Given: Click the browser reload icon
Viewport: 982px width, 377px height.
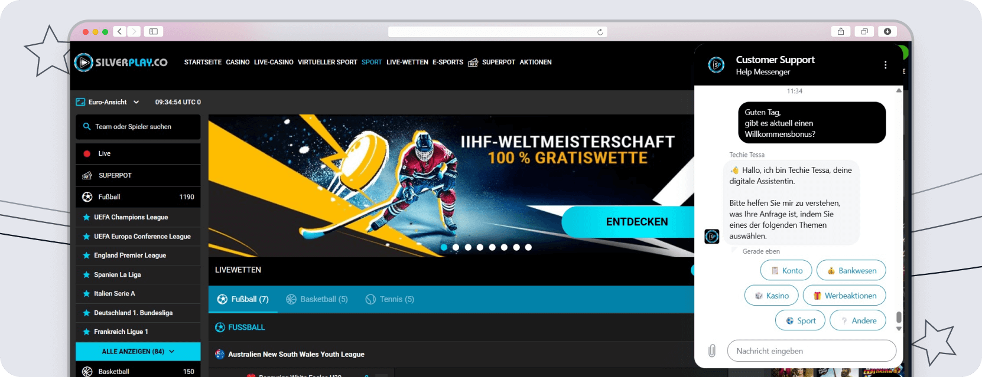Looking at the screenshot, I should coord(600,32).
